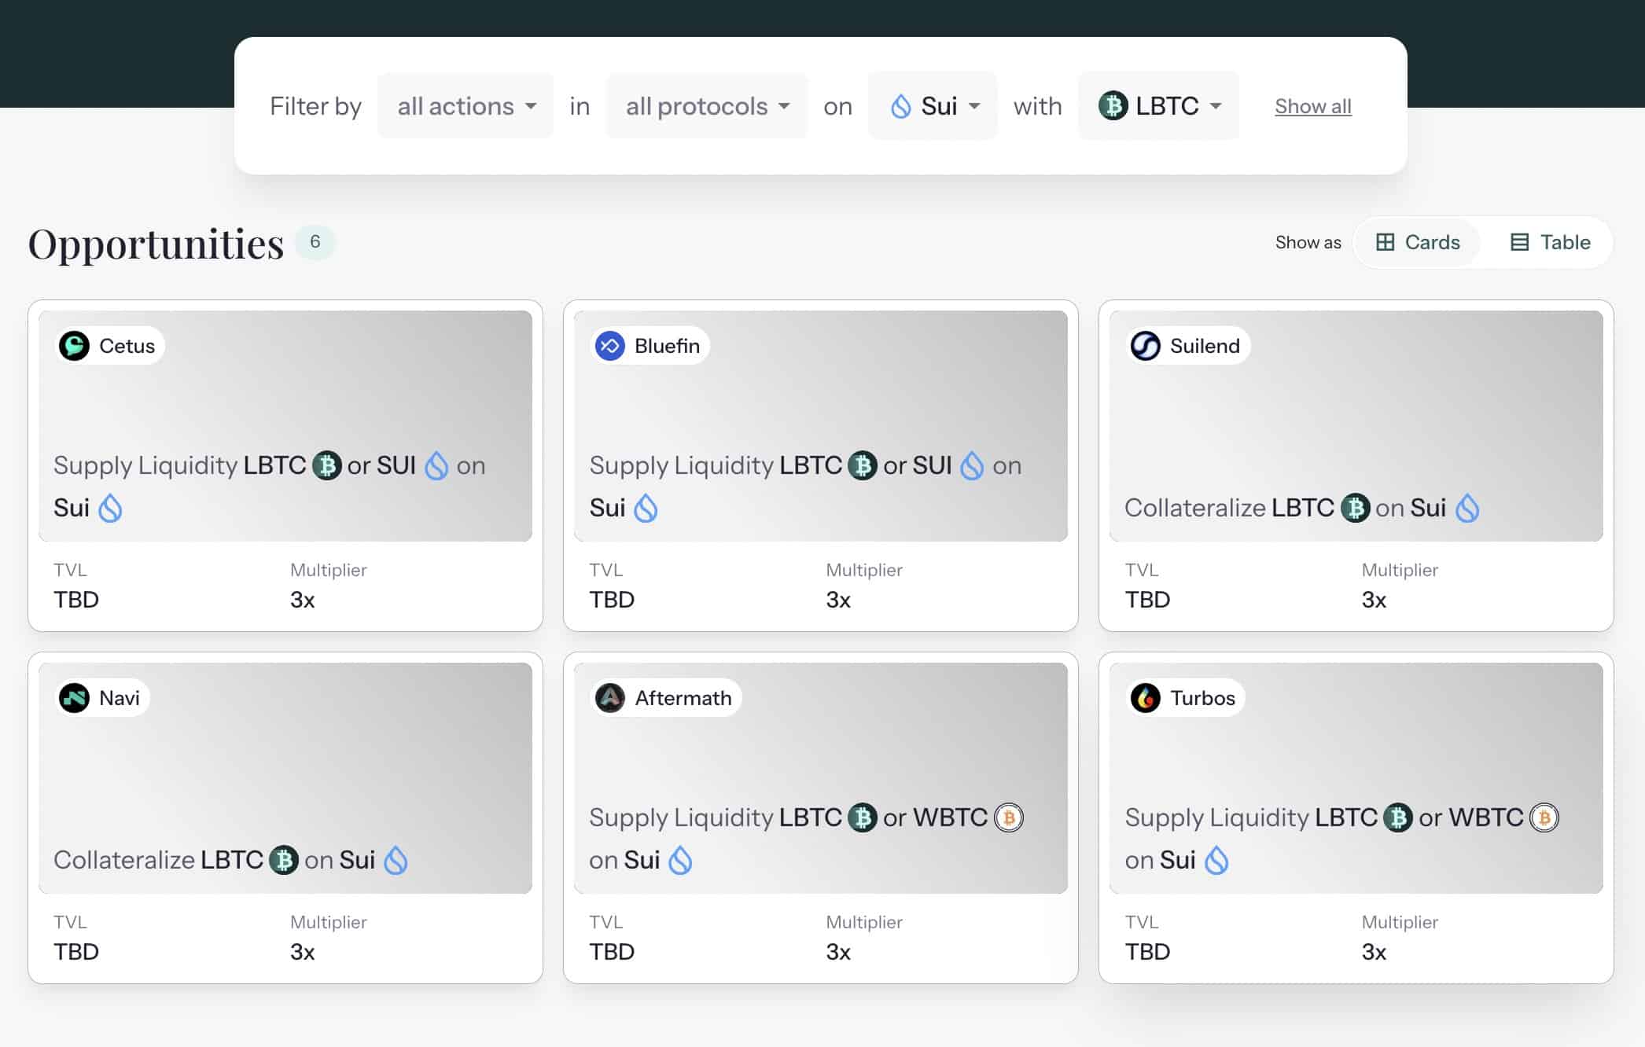Screen dimensions: 1645x1047
Task: Click the WBTC coin icon in Turbos card
Action: coord(1544,817)
